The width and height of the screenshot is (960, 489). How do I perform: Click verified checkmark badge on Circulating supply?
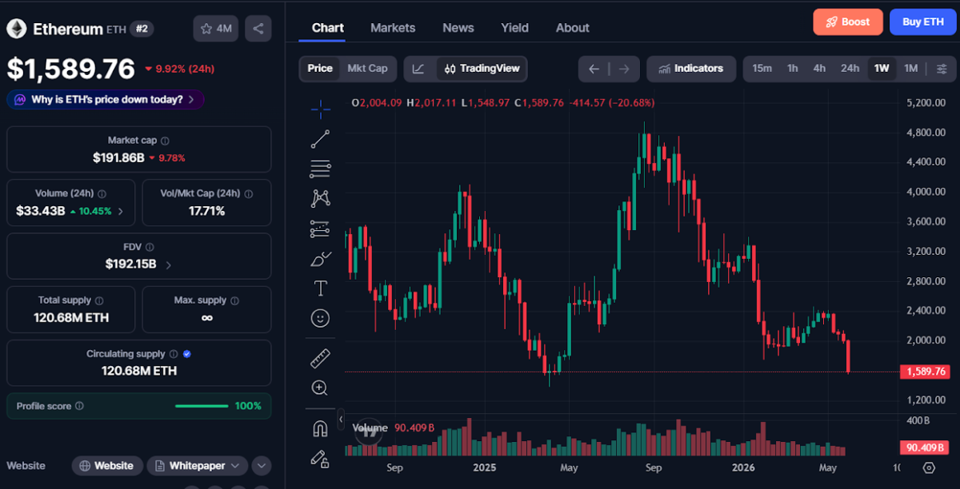(x=186, y=354)
